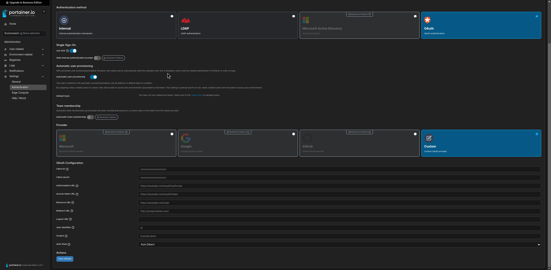This screenshot has height=270, width=551.
Task: Open the Auth Style dropdown
Action: pyautogui.click(x=339, y=244)
